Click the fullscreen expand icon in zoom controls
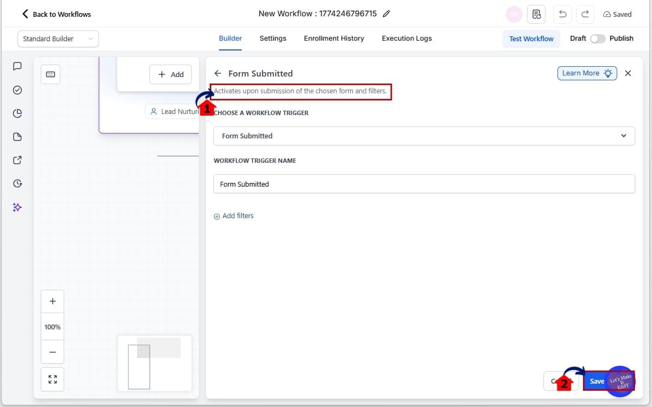Screen dimensions: 652x407 tap(52, 379)
